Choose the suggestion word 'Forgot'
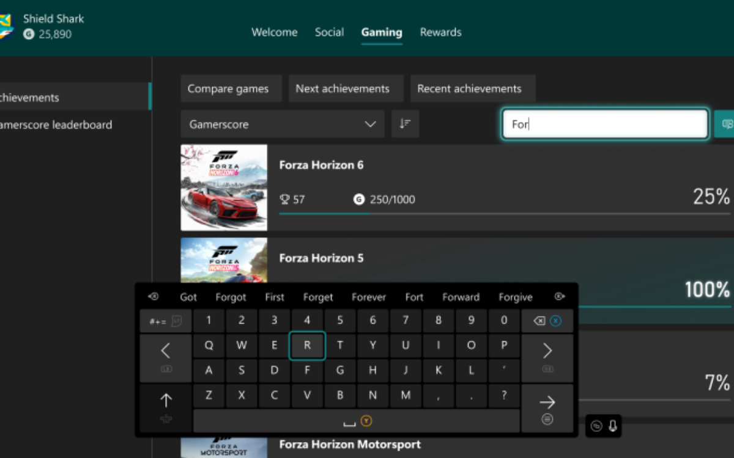 (x=231, y=297)
